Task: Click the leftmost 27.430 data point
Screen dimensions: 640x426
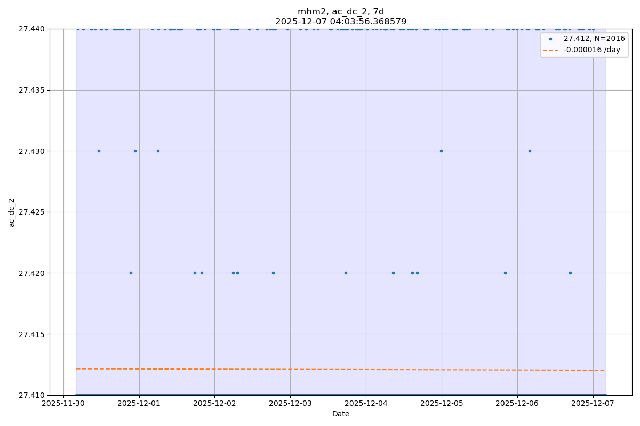Action: coord(99,151)
